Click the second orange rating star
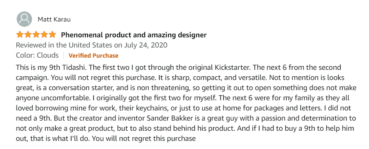The width and height of the screenshot is (369, 149). click(x=28, y=35)
